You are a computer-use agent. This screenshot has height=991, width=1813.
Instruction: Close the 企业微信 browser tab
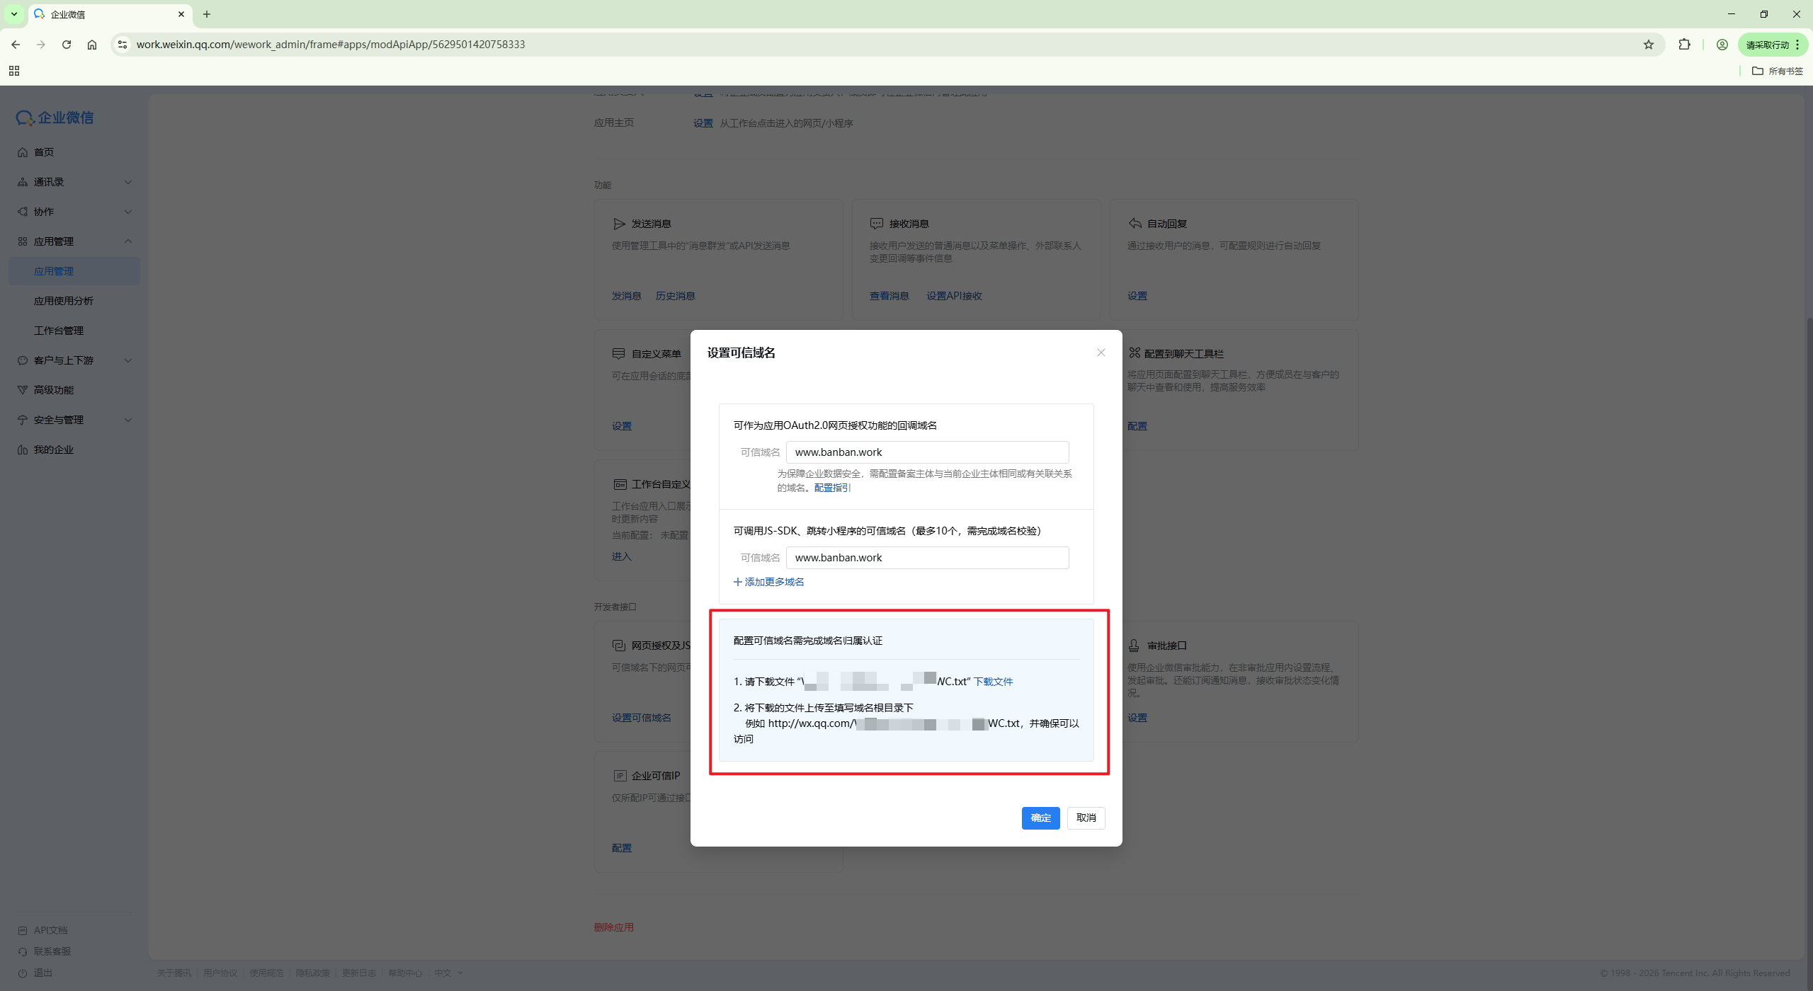click(181, 14)
